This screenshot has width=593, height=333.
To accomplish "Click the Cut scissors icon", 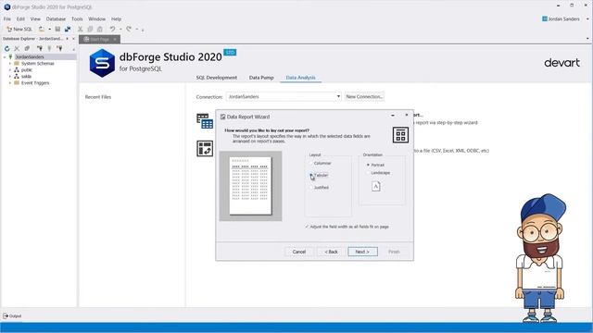I will point(81,29).
